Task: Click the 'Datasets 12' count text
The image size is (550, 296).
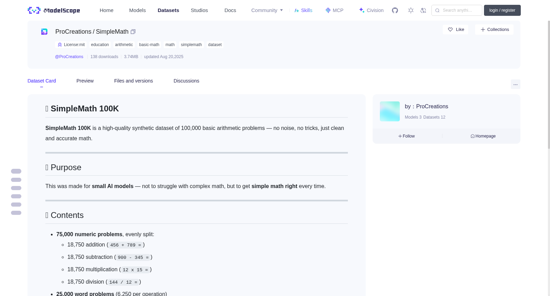Action: [434, 117]
